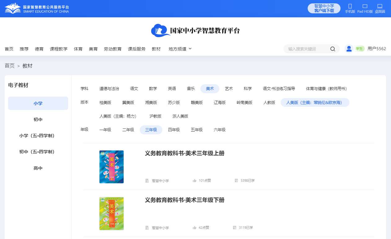391x239 pixels.
Task: Switch to 初中 in the sidebar
Action: click(x=38, y=119)
